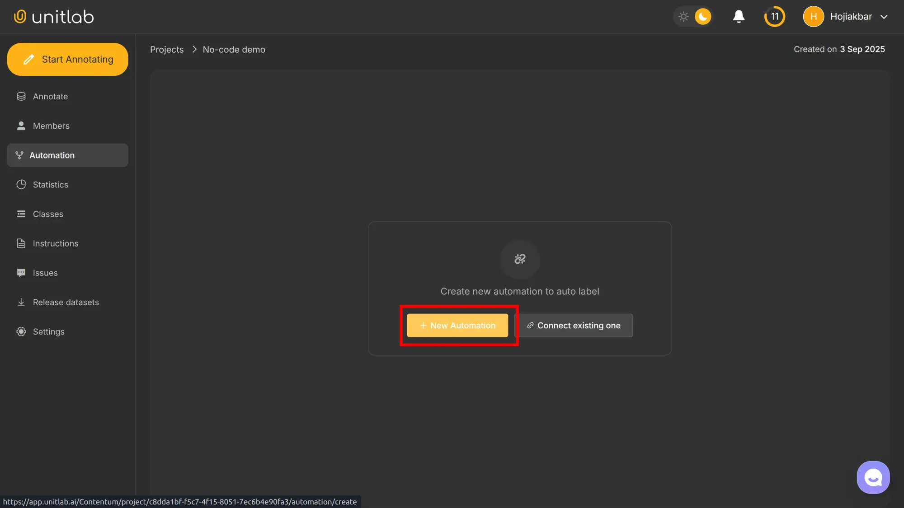The image size is (904, 508).
Task: Open Settings using the gear icon
Action: click(x=21, y=331)
